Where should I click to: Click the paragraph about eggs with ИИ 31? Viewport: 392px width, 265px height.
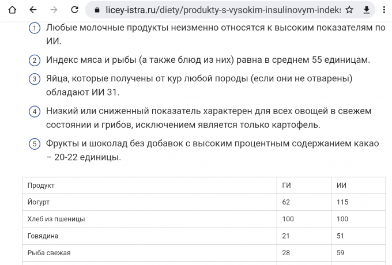(x=199, y=85)
